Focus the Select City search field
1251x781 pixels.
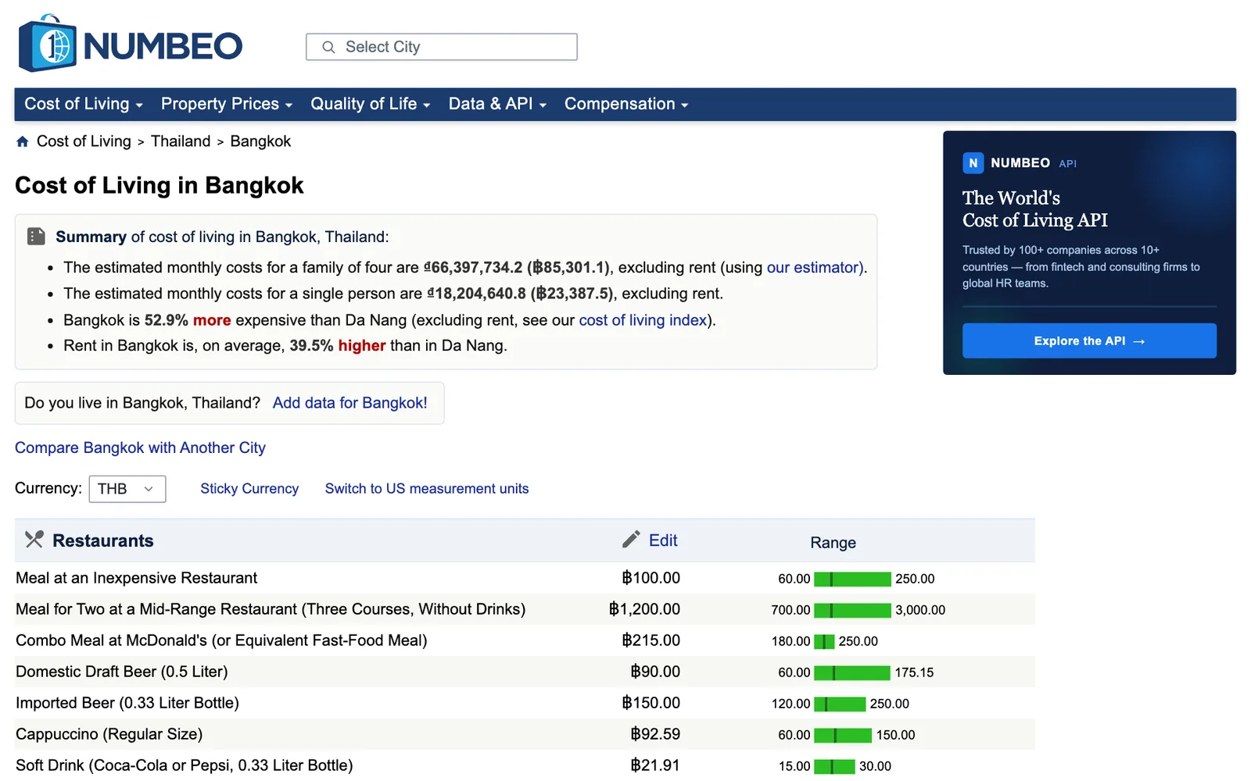pos(442,47)
